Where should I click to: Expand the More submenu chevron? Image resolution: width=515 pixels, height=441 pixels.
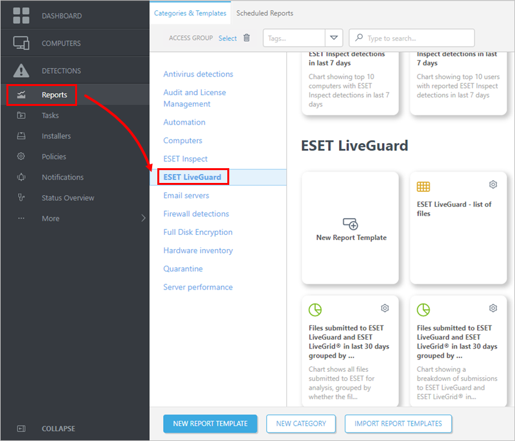[x=143, y=218]
